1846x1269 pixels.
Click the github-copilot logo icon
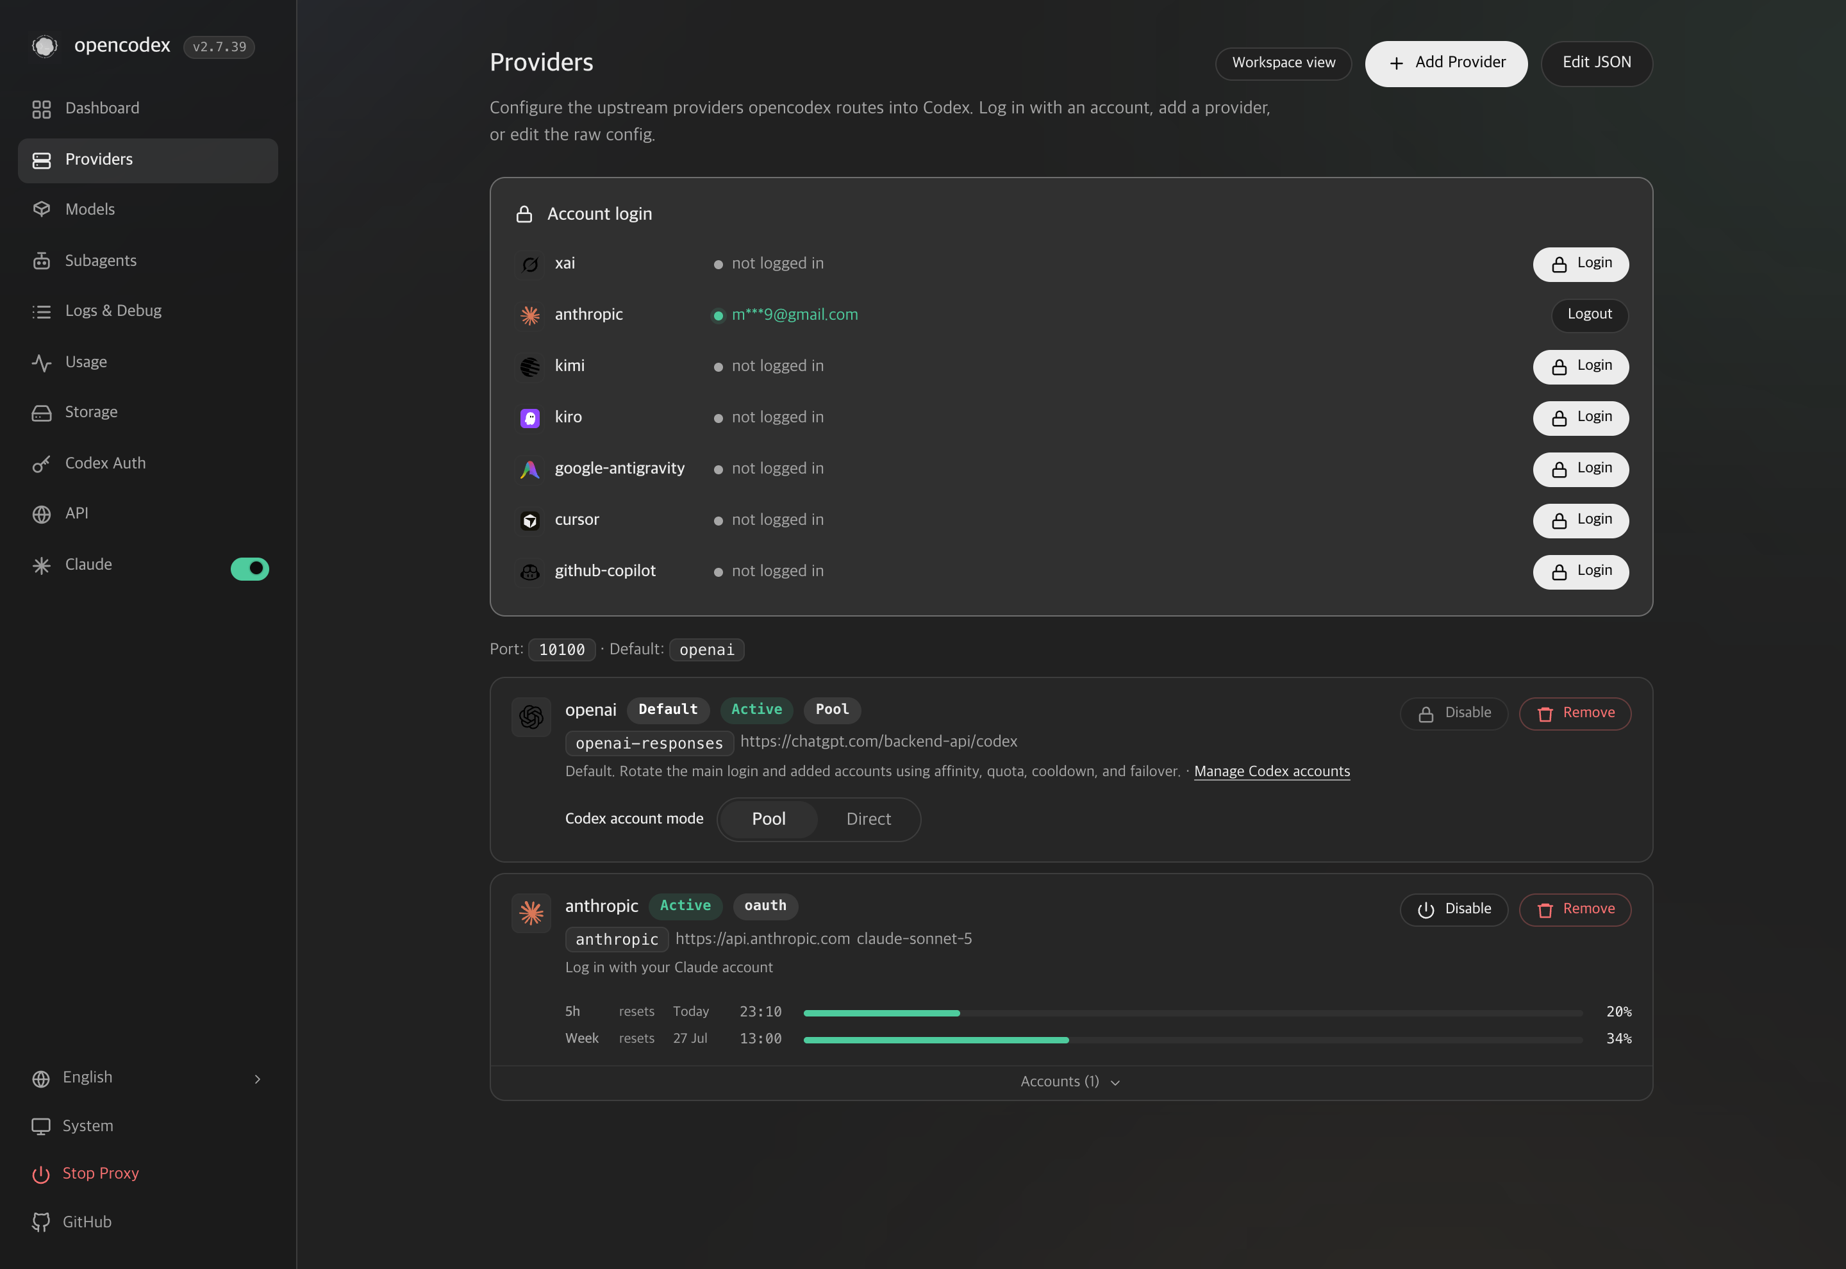530,572
